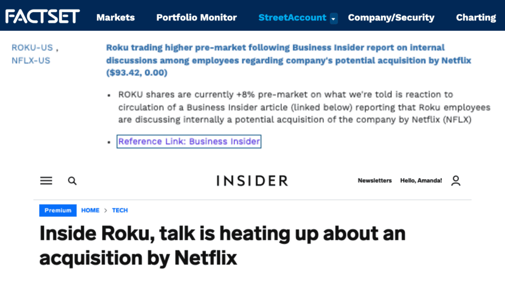Click the blue Premium badge

click(58, 210)
